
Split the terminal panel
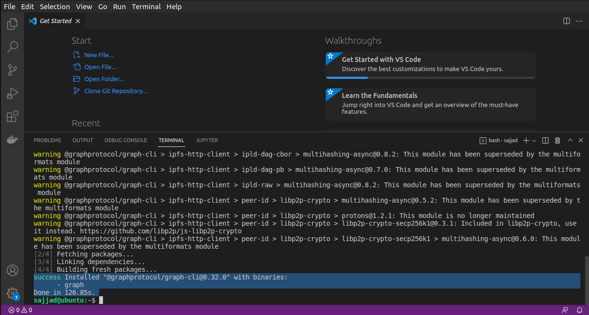click(x=545, y=140)
